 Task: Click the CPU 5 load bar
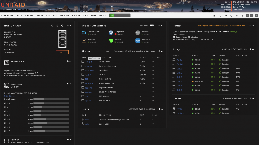(x=51, y=123)
